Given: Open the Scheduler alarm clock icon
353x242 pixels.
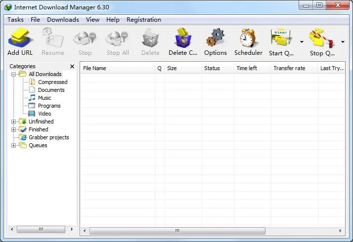Looking at the screenshot, I should pos(248,38).
